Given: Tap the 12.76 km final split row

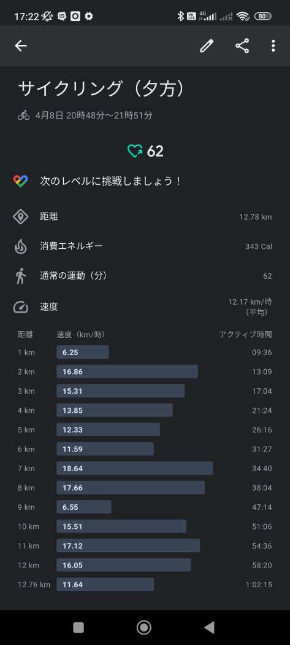Looking at the screenshot, I should pyautogui.click(x=145, y=584).
